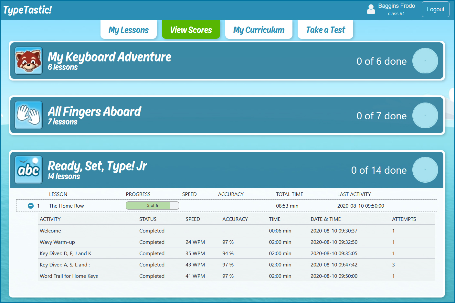Click the TypeTastic! logo
This screenshot has height=303, width=455.
[27, 10]
